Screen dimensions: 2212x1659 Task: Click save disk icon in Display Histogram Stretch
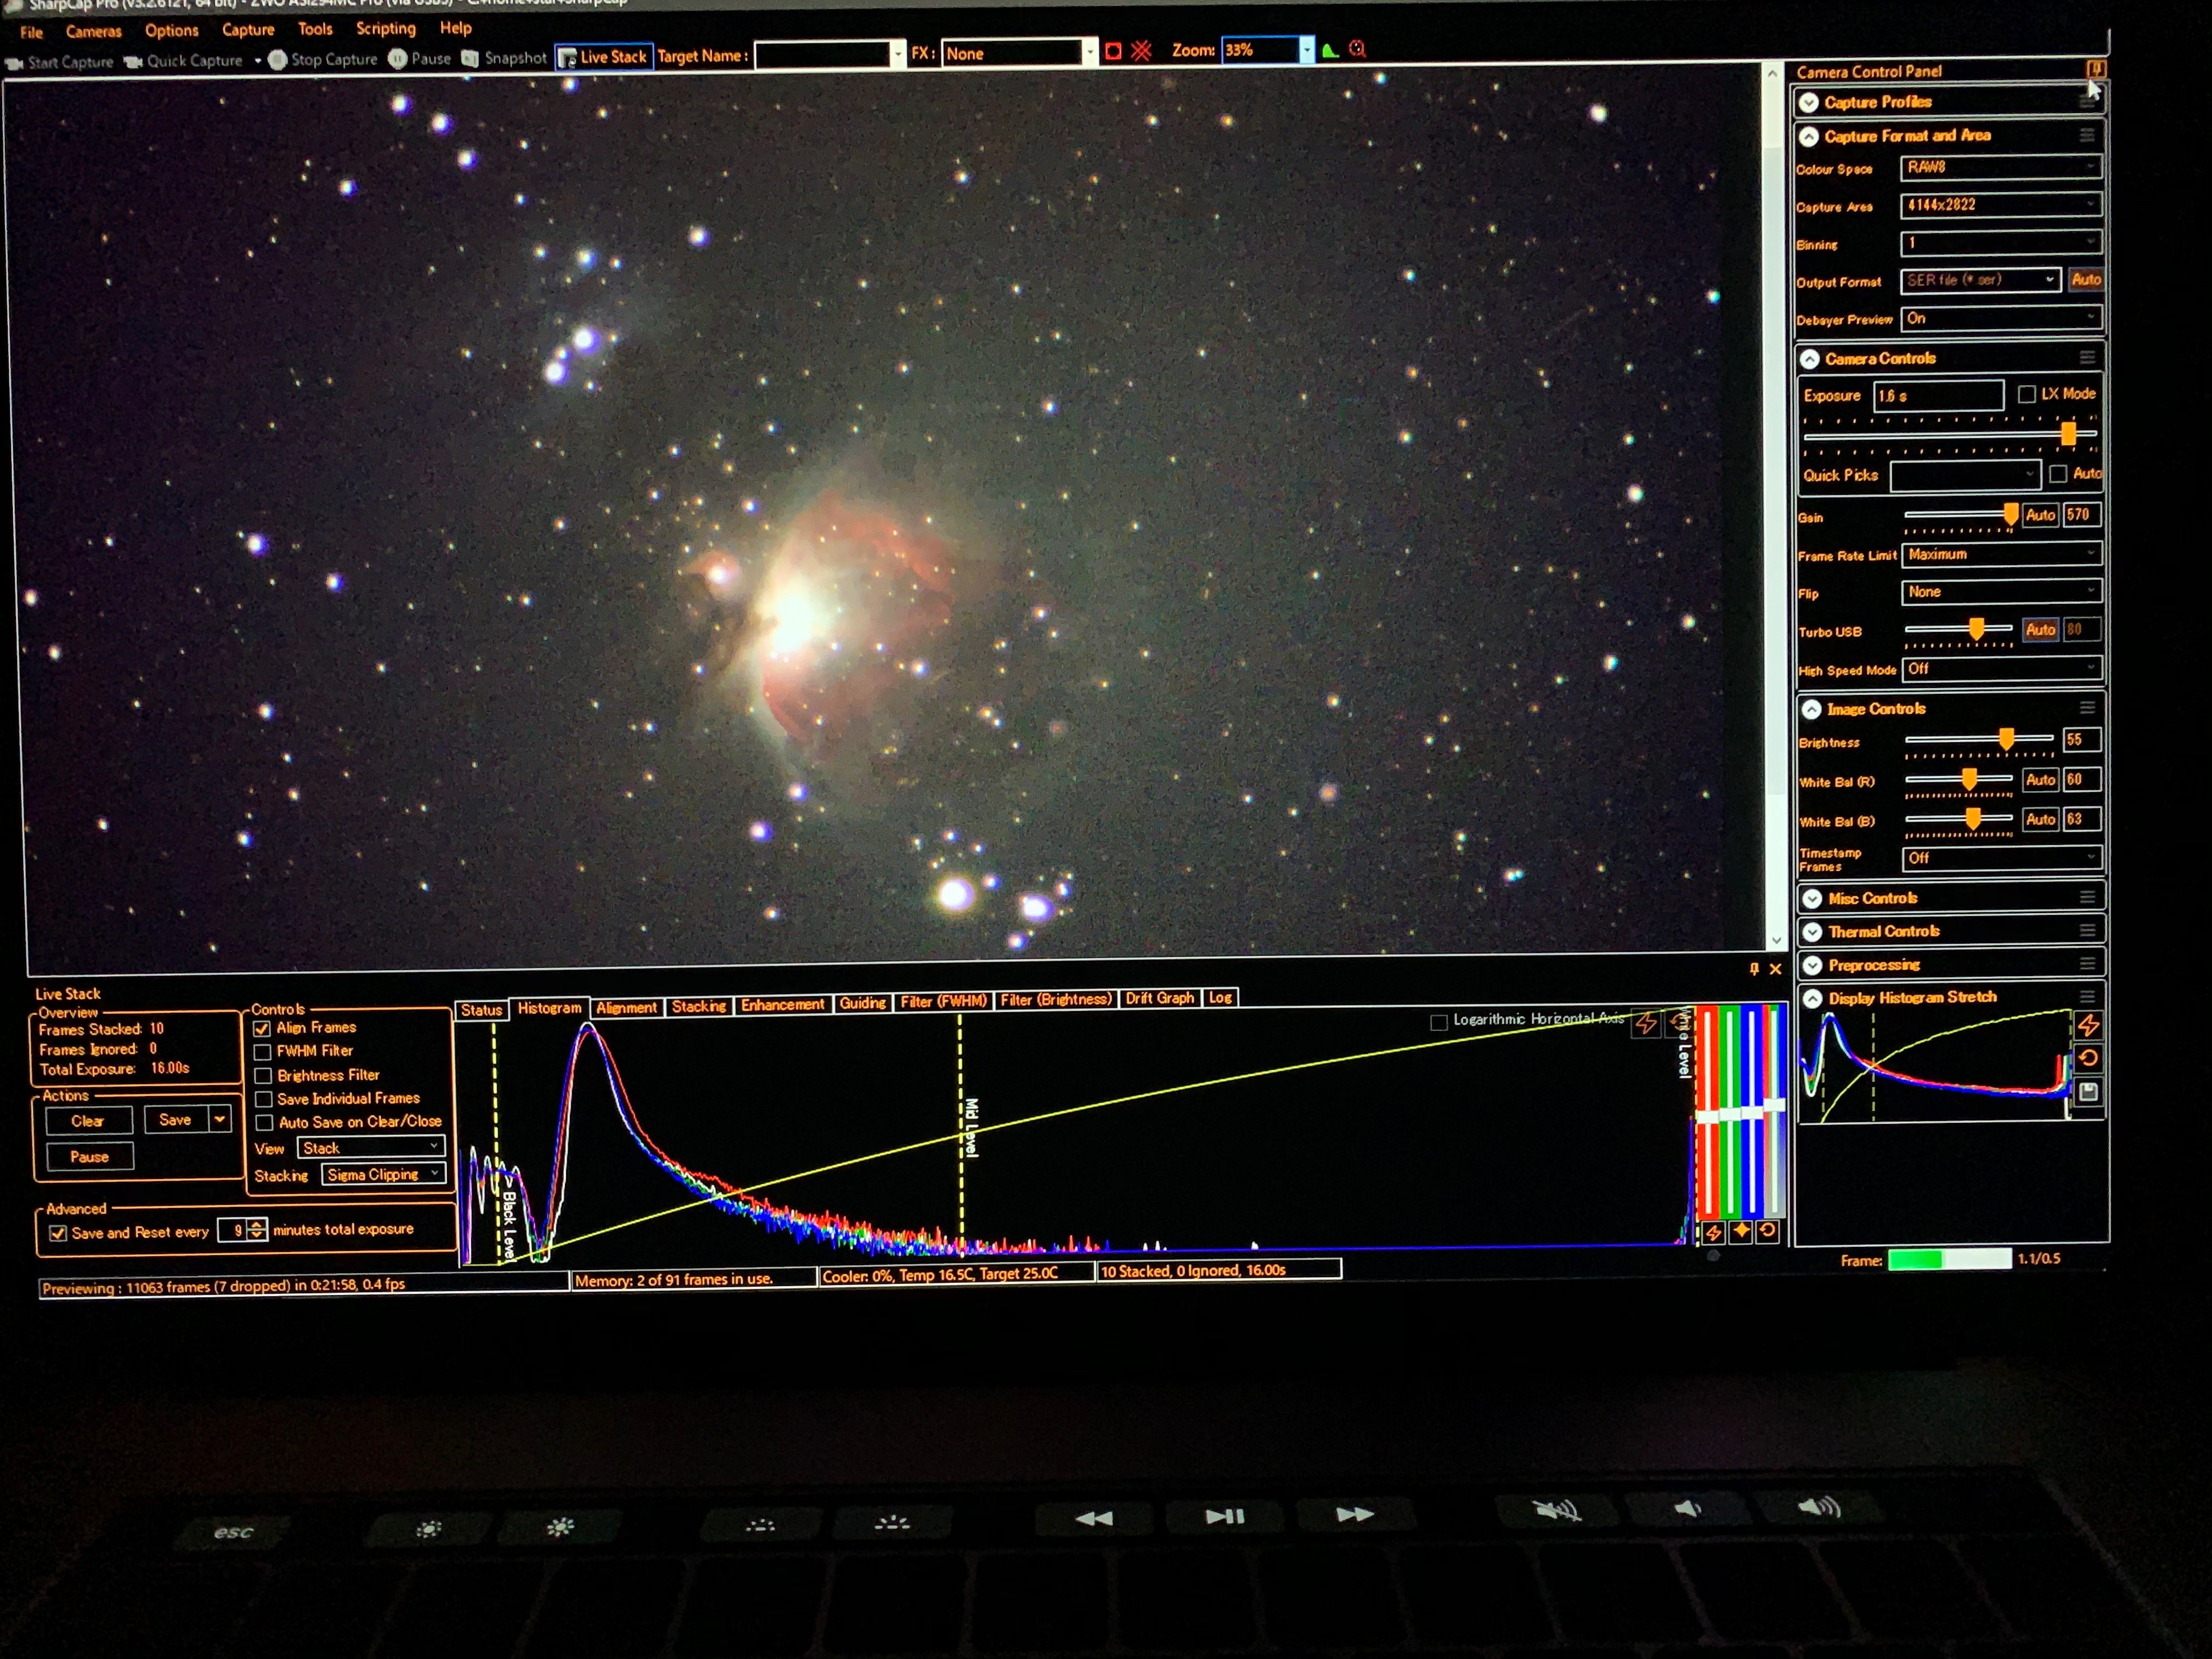click(2088, 1091)
